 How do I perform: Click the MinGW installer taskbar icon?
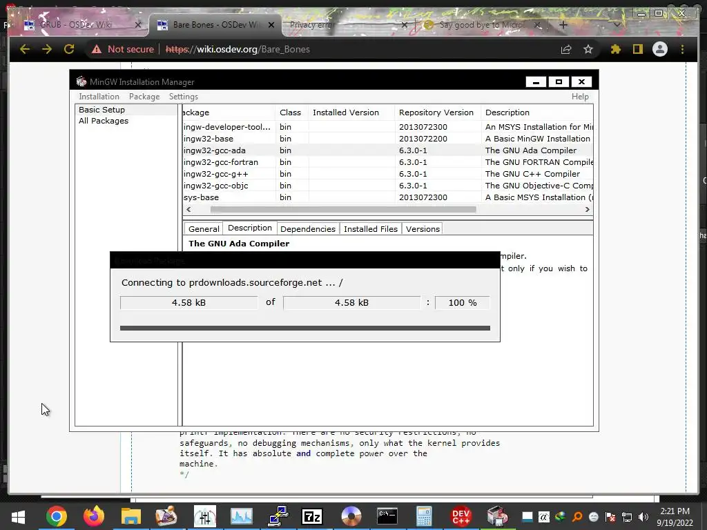pyautogui.click(x=497, y=516)
